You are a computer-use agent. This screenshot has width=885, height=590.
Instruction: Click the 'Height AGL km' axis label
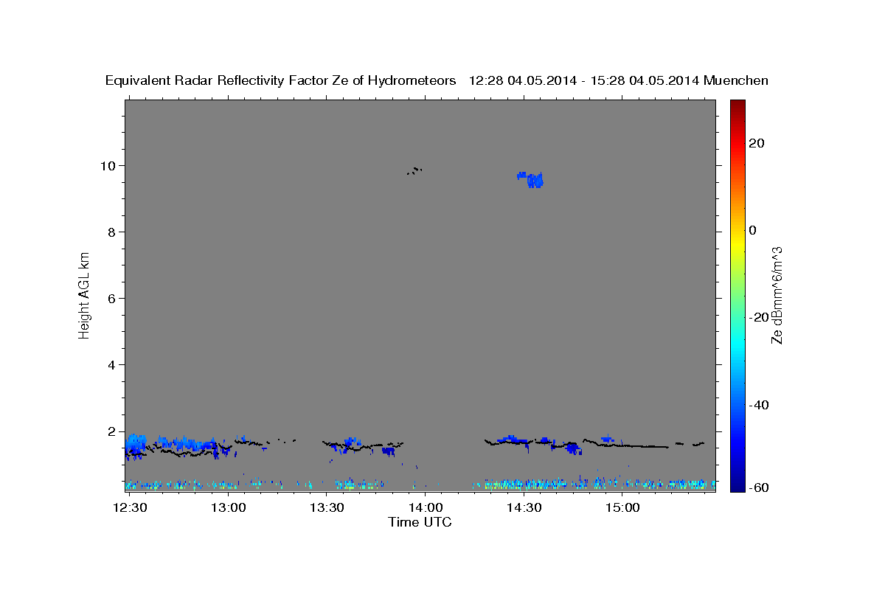(84, 294)
